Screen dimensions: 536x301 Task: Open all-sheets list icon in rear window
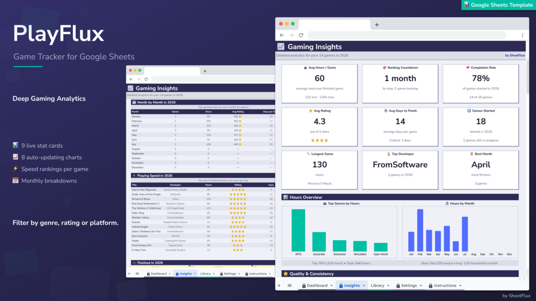(137, 274)
